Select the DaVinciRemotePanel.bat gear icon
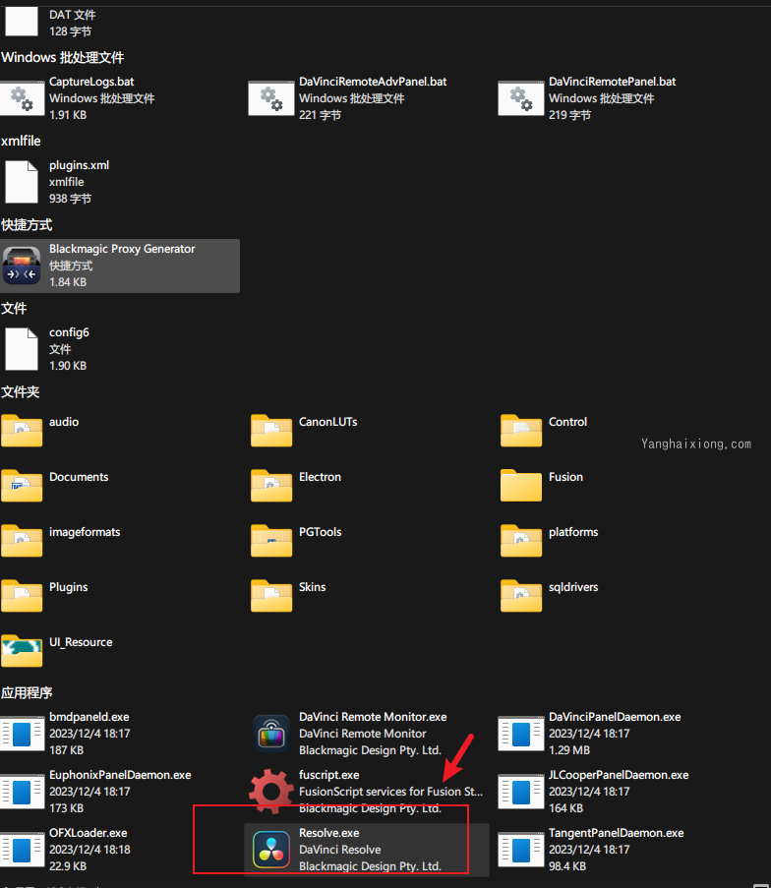 click(x=520, y=98)
